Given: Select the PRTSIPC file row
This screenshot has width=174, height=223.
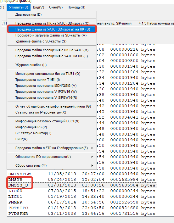Looking at the screenshot, I should click(x=82, y=208).
